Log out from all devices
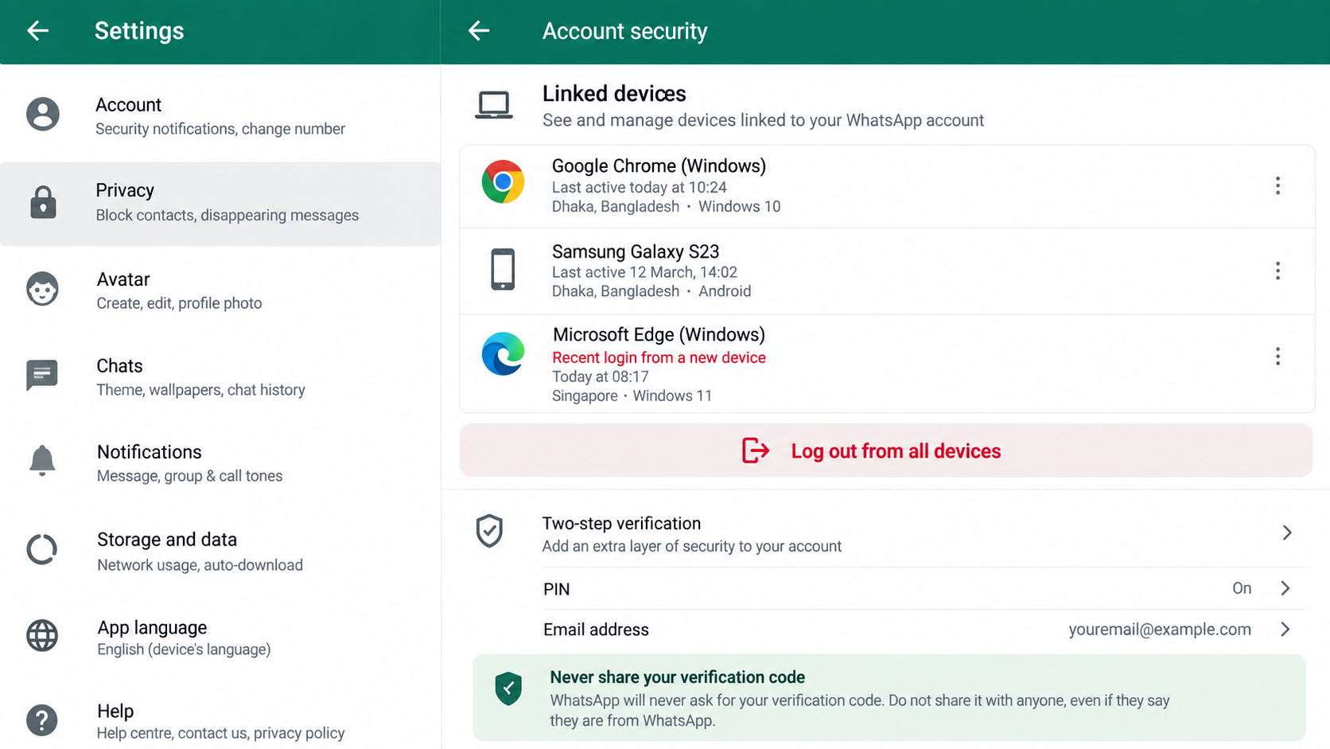1330x749 pixels. click(x=886, y=451)
